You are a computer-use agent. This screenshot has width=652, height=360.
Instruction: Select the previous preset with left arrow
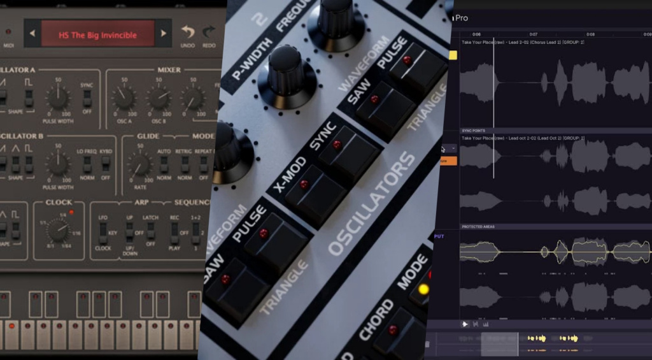pyautogui.click(x=32, y=34)
